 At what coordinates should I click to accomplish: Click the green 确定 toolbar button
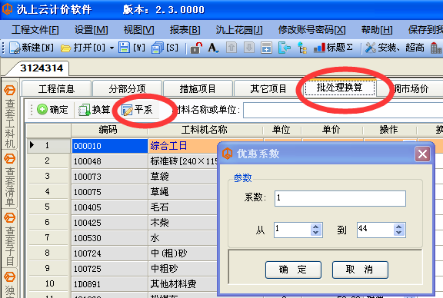click(53, 110)
